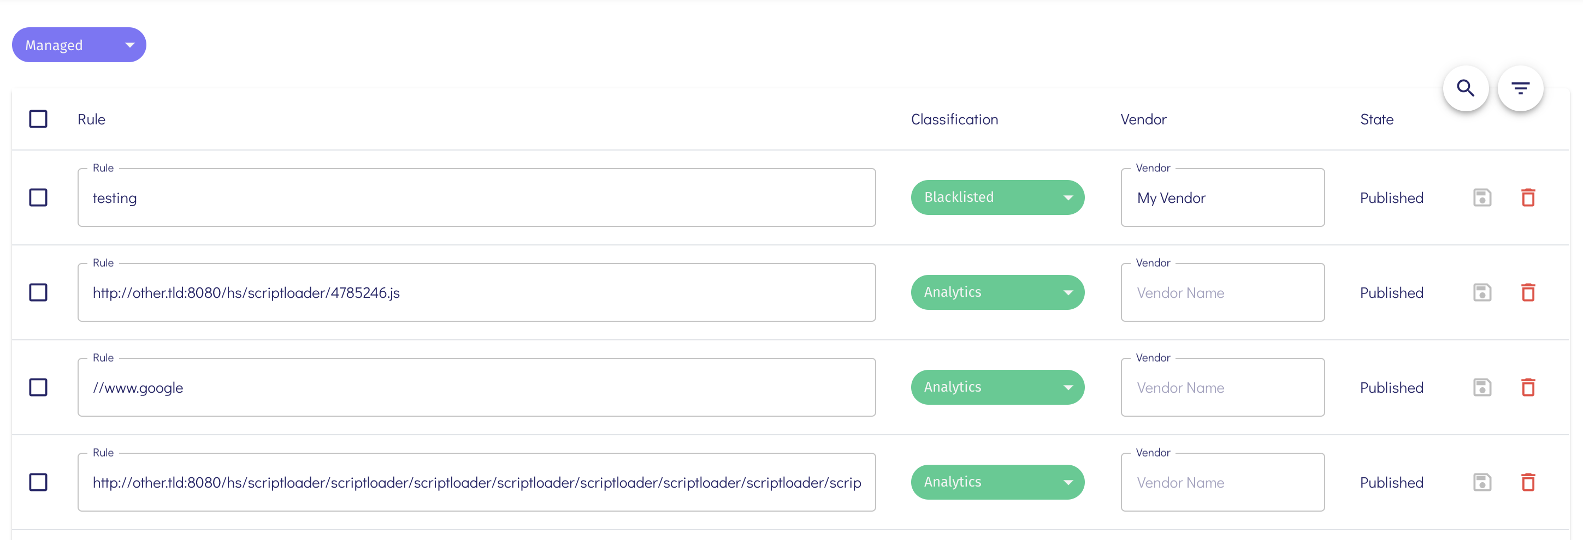Click the "Rule" column header label
The image size is (1583, 540).
91,119
